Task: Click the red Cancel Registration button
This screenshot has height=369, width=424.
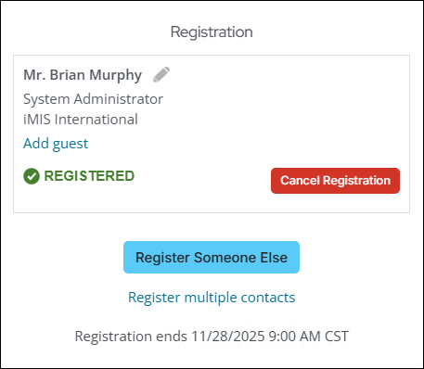Action: tap(335, 181)
